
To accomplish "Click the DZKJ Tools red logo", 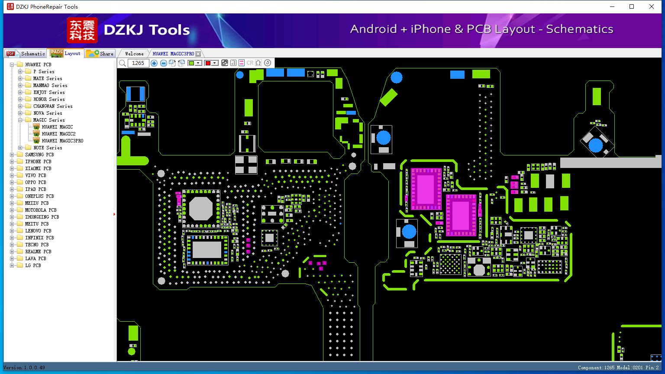I will point(82,30).
